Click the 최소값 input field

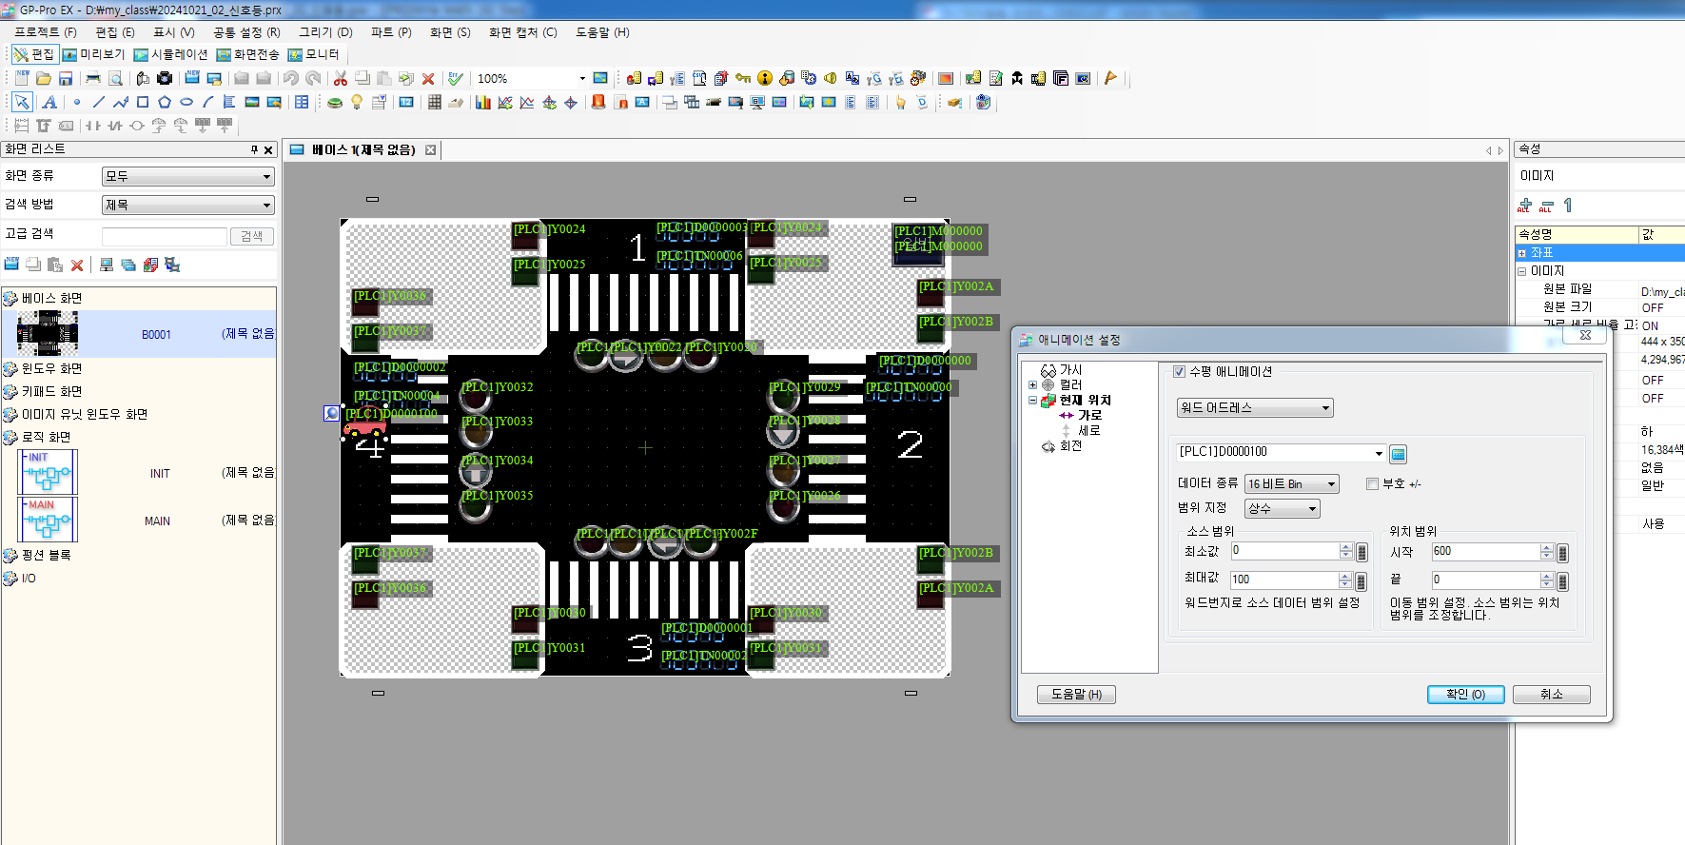(x=1284, y=551)
